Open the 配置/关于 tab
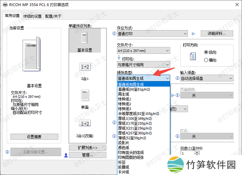 click(x=54, y=16)
